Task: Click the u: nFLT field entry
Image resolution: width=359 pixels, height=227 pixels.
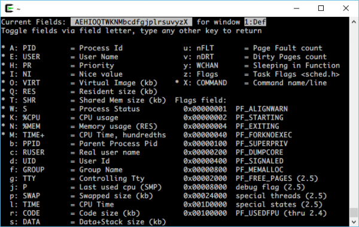Action: [x=252, y=48]
